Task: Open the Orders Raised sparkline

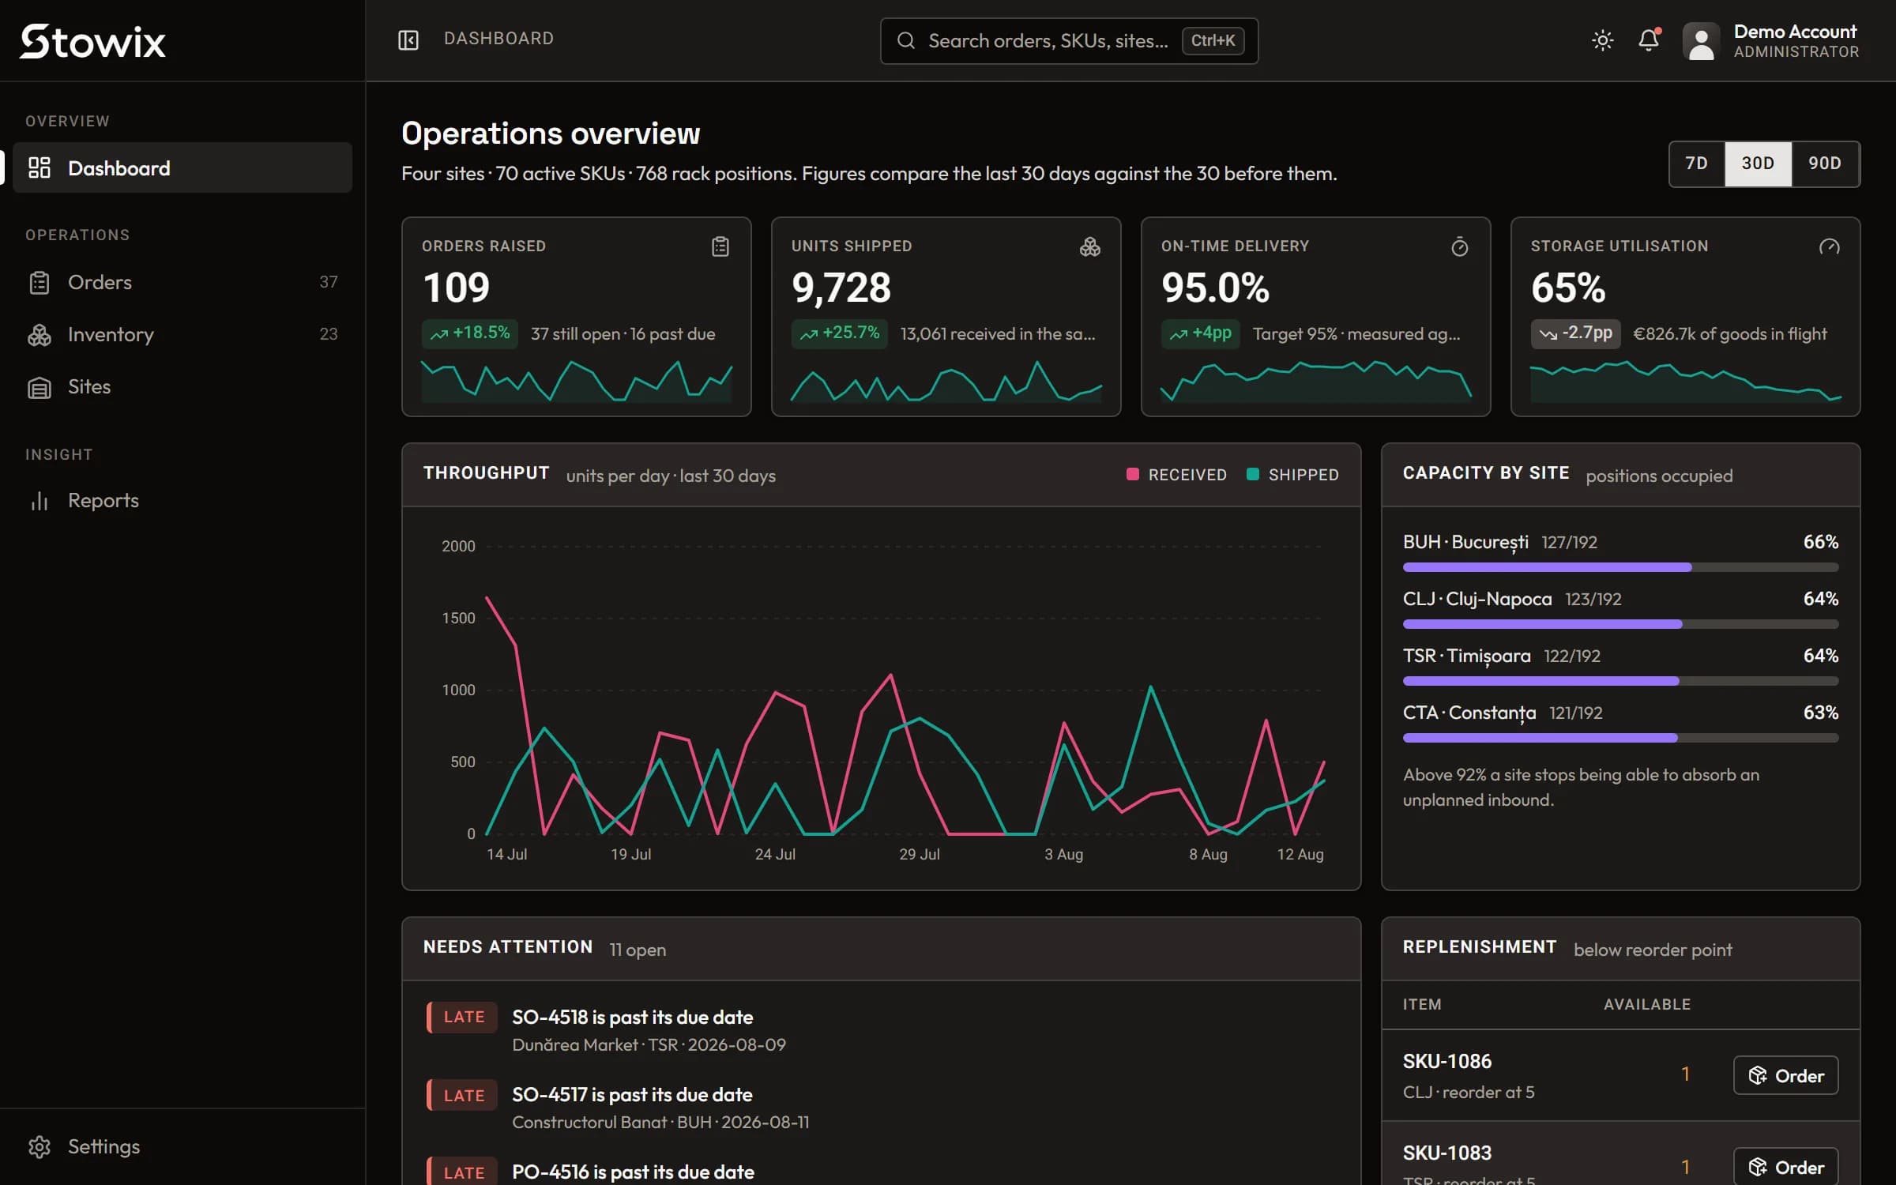Action: point(577,382)
